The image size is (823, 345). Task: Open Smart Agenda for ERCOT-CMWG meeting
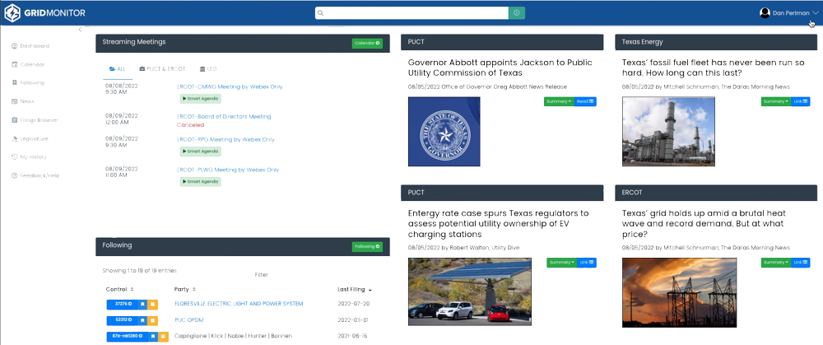[x=200, y=98]
